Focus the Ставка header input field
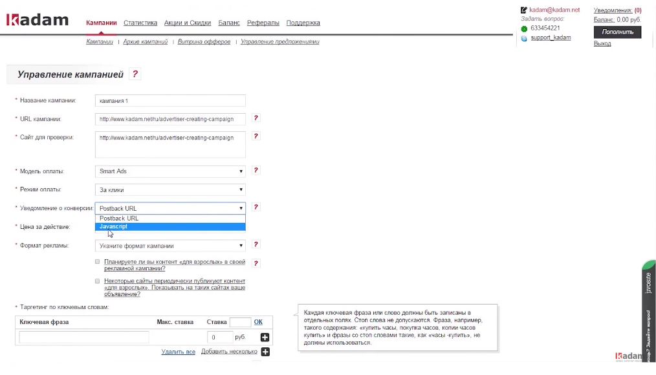 [240, 322]
